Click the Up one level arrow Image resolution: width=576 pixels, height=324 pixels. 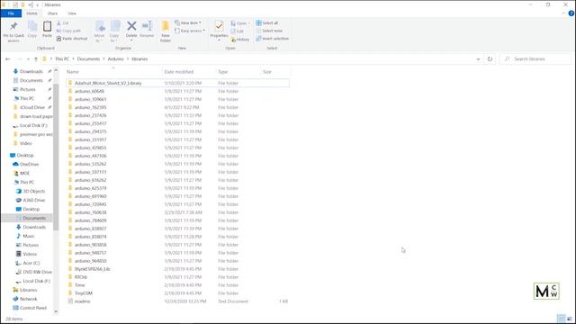coord(36,58)
